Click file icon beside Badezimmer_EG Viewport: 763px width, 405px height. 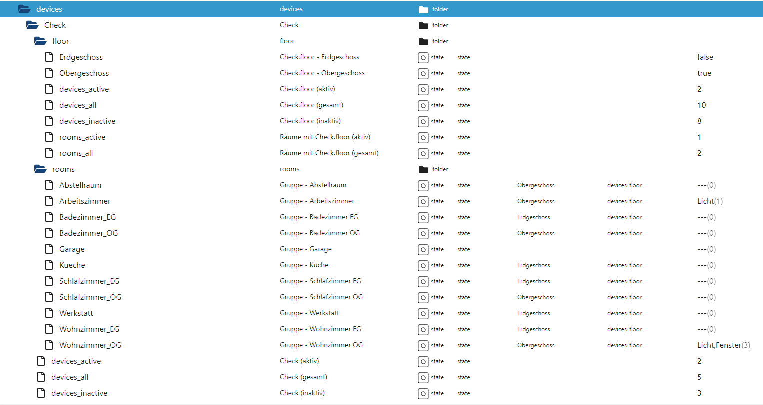pyautogui.click(x=49, y=217)
